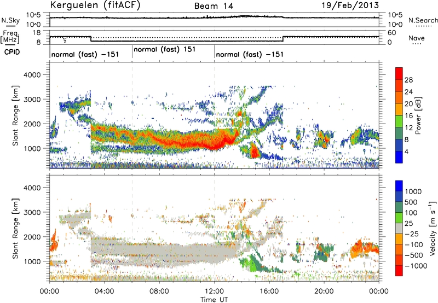438x303 pixels.
Task: Click the "N.Search" legend label
Action: 423,20
